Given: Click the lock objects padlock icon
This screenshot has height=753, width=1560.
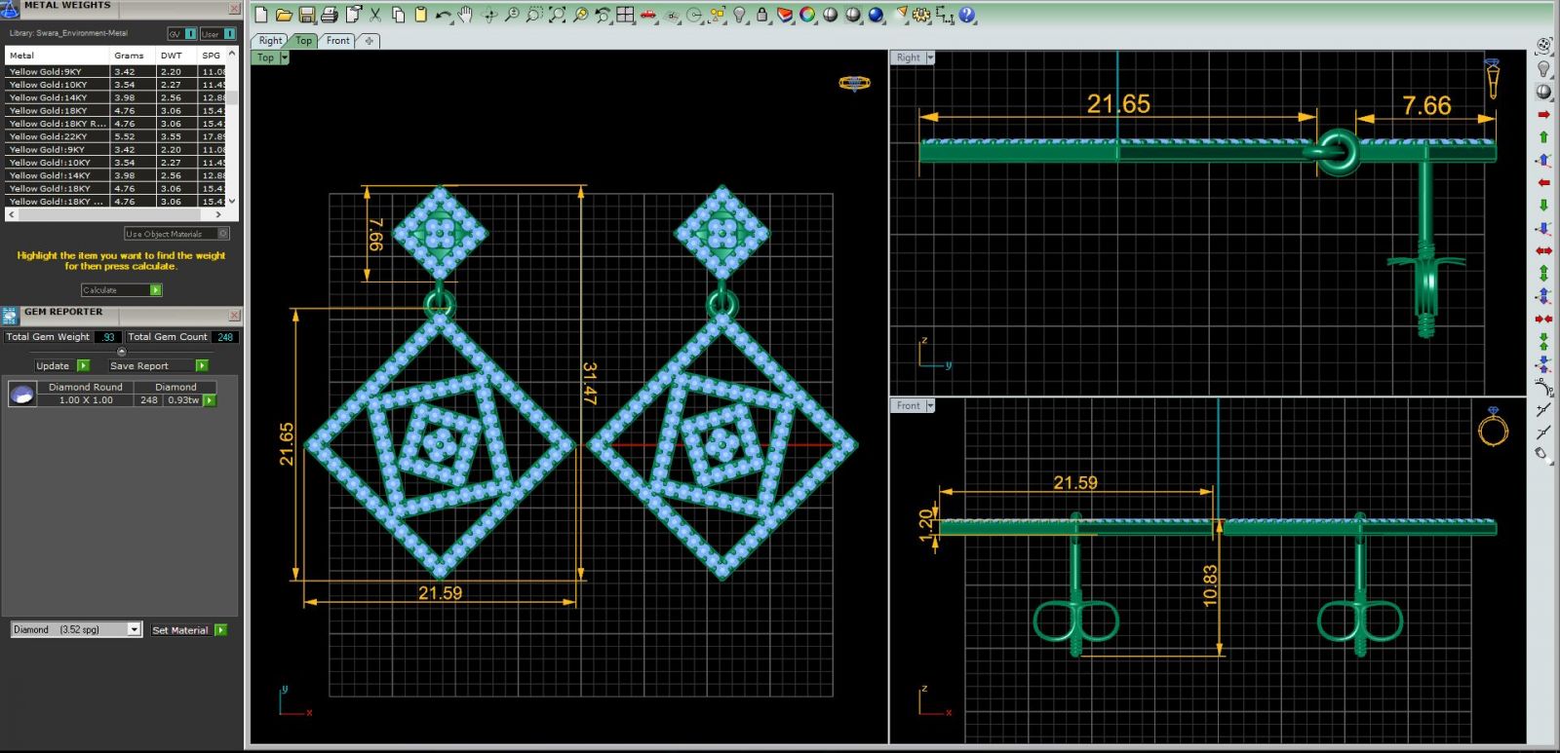Looking at the screenshot, I should click(x=762, y=15).
